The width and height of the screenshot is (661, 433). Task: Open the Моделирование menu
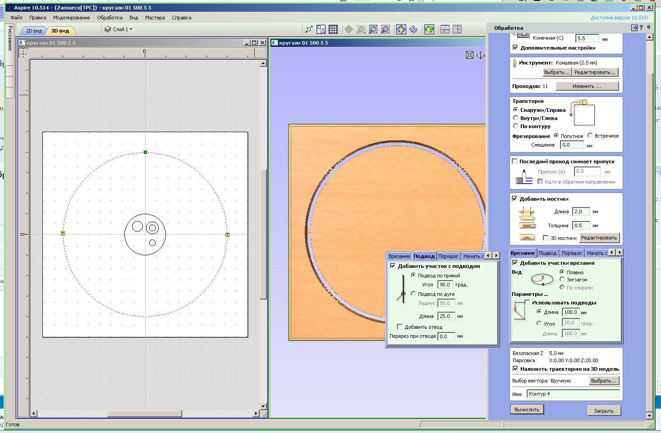pos(71,18)
